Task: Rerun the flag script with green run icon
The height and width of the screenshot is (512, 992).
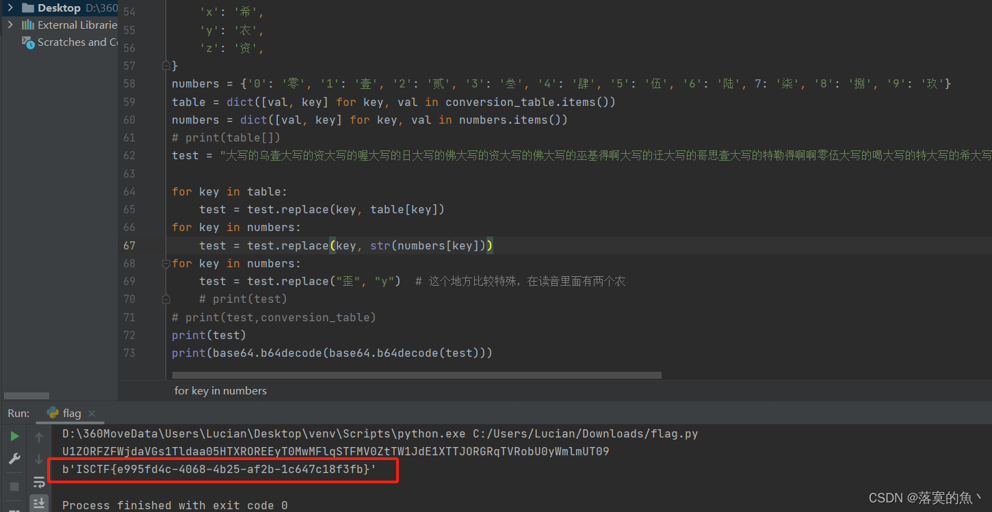Action: 14,435
